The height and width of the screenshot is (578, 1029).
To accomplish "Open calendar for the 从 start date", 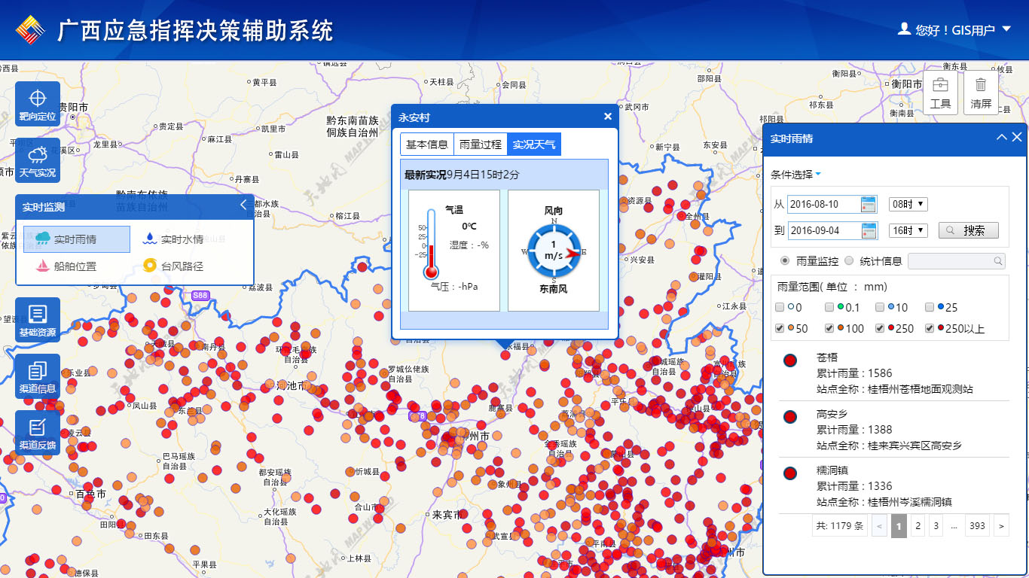I will tap(868, 204).
